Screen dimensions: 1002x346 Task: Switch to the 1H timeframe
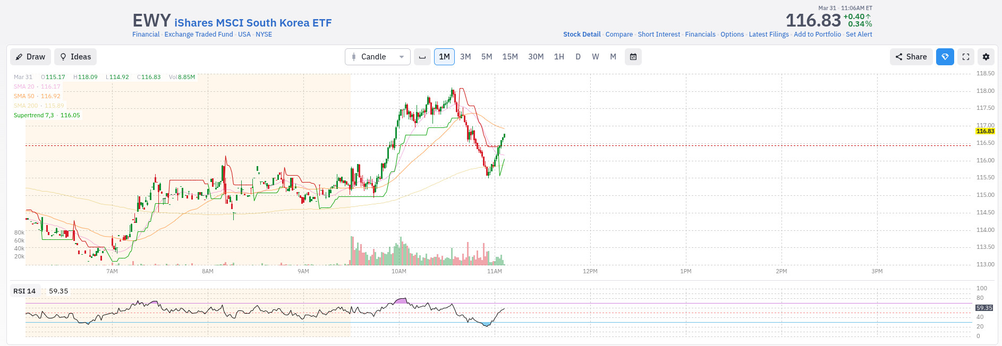click(559, 57)
